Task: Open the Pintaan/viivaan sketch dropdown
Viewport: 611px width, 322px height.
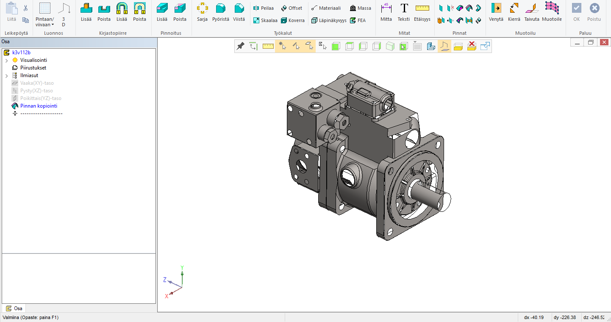Action: point(44,22)
